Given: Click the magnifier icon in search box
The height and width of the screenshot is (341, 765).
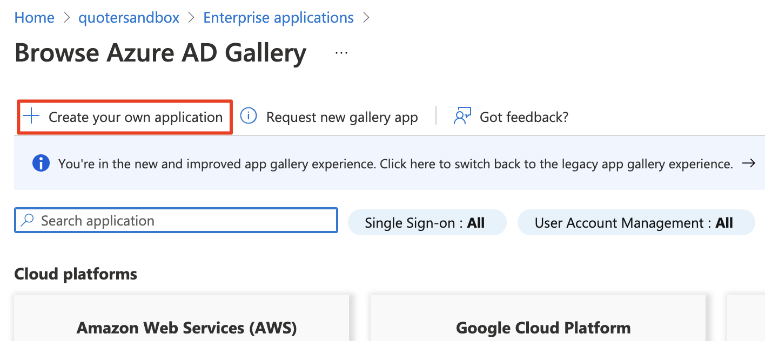Looking at the screenshot, I should click(x=28, y=220).
